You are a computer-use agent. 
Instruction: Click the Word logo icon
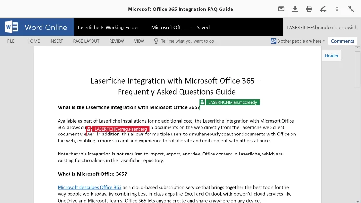click(11, 27)
